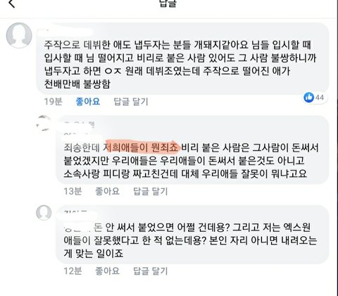Reply to the first comment with 답글 달기
Screen dimensions: 338x296
tap(131, 101)
